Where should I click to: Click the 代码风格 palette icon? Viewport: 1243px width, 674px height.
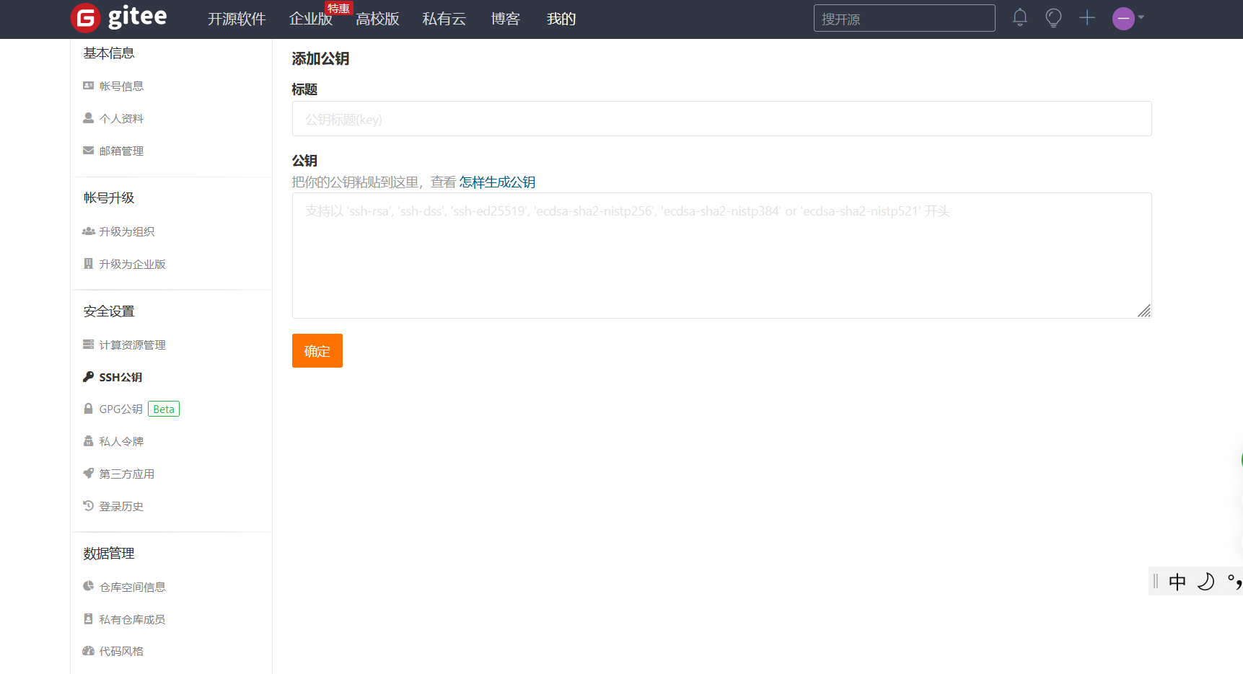[x=89, y=651]
